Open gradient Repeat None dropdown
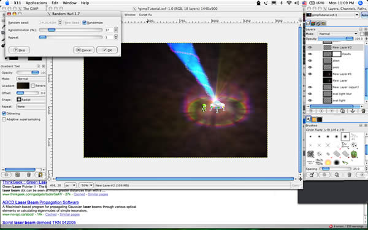Screen dimensions: 368x230 (x=31, y=107)
